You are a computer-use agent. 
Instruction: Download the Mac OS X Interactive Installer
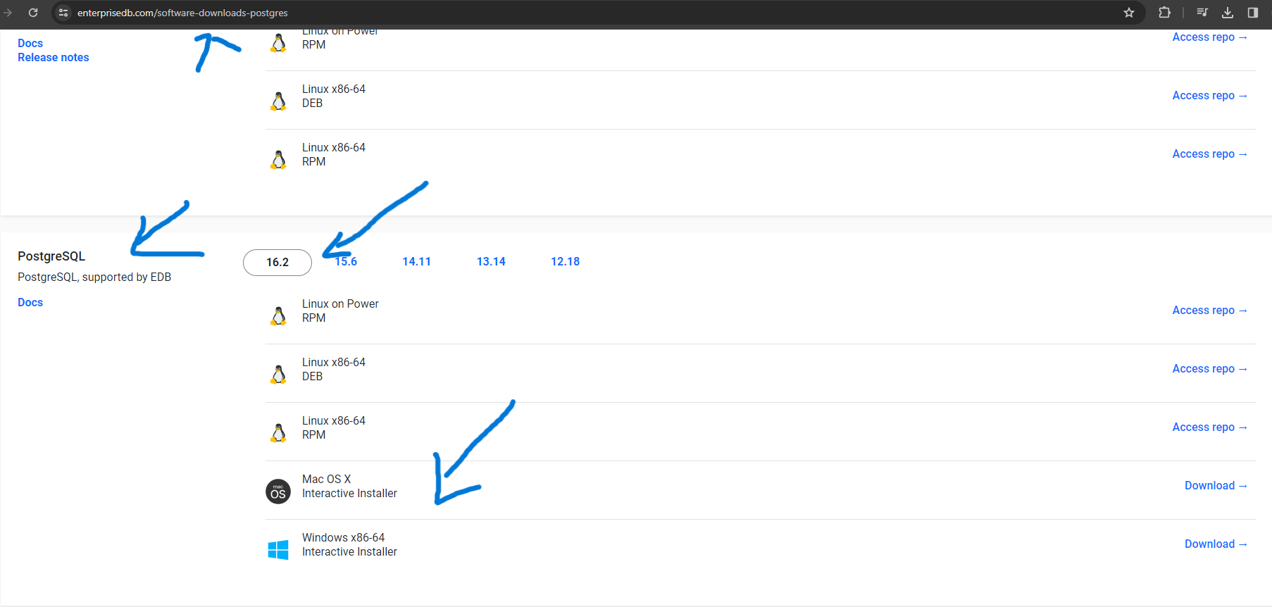point(1216,486)
